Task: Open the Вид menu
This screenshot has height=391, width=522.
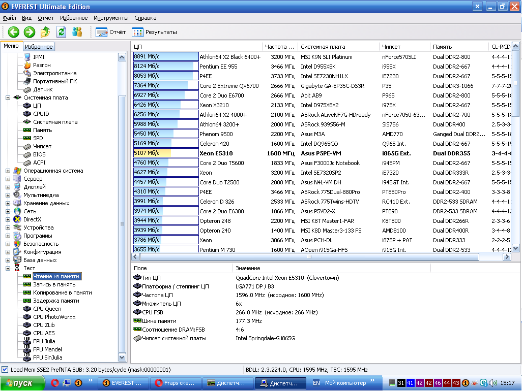Action: pos(26,18)
